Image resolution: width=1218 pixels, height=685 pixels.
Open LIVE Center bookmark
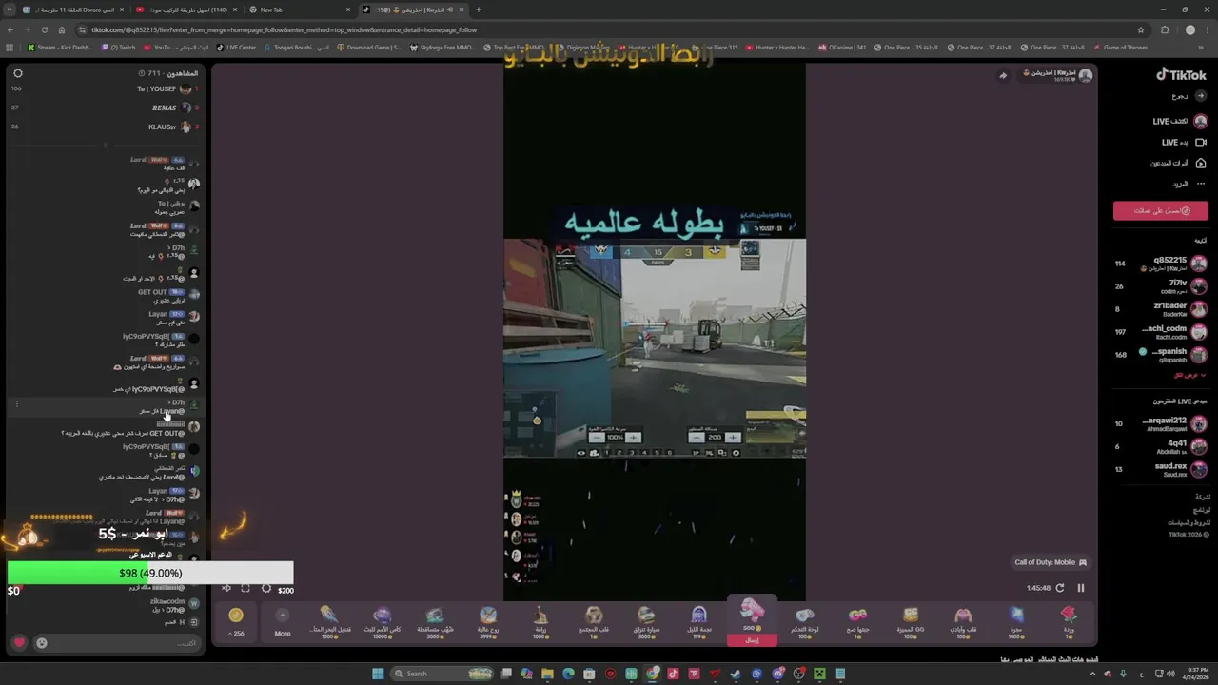click(x=236, y=47)
